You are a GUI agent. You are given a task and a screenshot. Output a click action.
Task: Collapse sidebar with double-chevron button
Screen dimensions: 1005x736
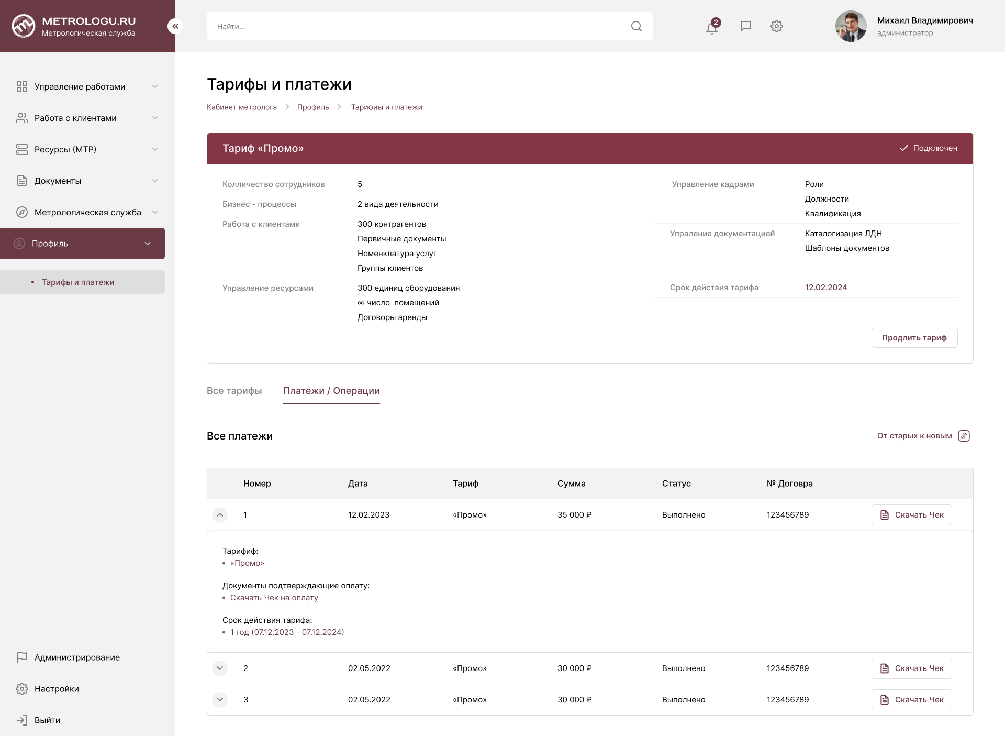175,26
